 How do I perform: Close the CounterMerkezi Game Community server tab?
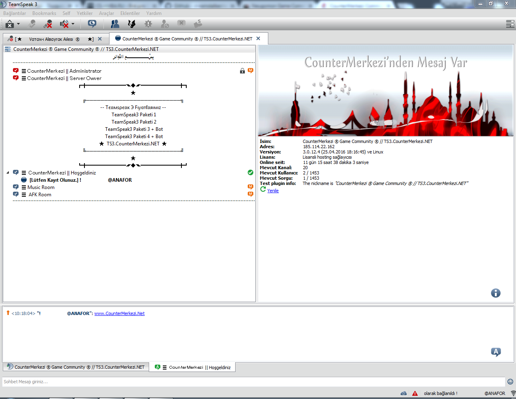click(258, 39)
